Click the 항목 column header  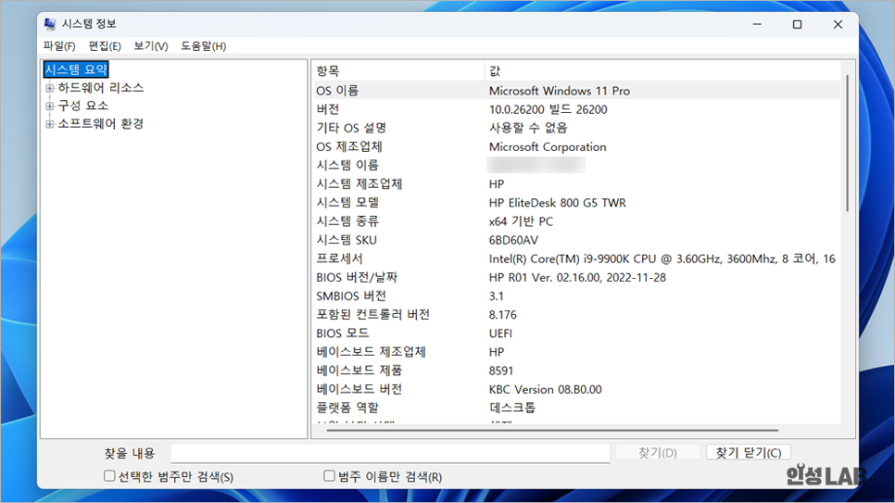[x=398, y=70]
